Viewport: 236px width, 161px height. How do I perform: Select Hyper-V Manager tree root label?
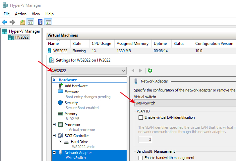[25, 31]
